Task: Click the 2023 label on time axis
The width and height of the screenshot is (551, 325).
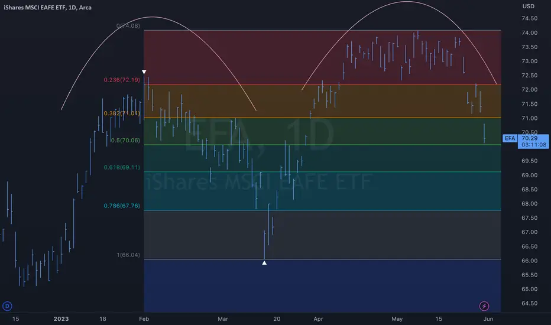Action: pyautogui.click(x=61, y=318)
